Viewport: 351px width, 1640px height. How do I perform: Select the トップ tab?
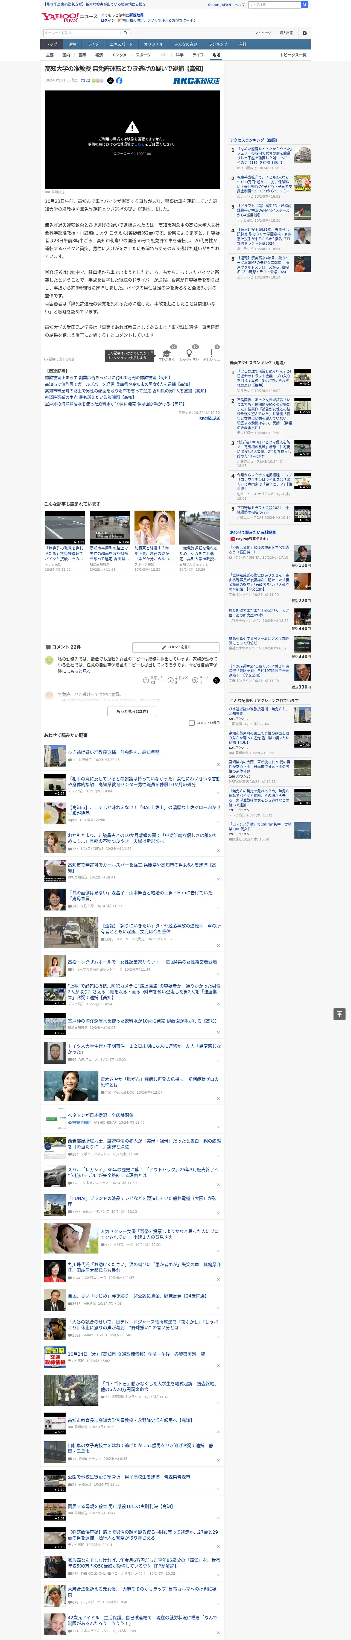(x=52, y=45)
